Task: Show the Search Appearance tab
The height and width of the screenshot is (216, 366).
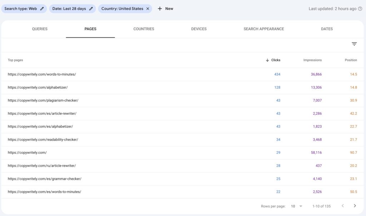Action: click(x=264, y=29)
